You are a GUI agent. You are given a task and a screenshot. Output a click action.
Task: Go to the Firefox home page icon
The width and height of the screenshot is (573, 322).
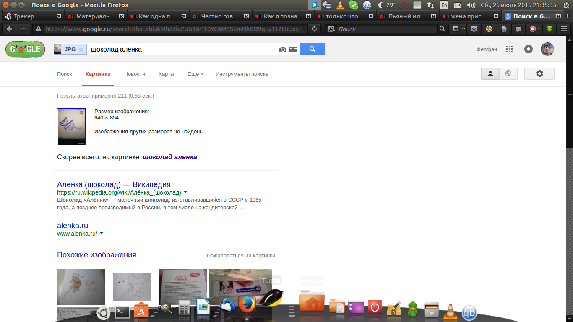point(504,29)
